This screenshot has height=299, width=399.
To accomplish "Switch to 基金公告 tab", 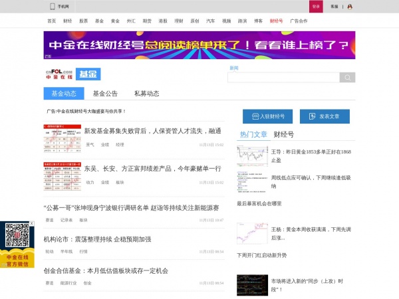I will pos(105,94).
